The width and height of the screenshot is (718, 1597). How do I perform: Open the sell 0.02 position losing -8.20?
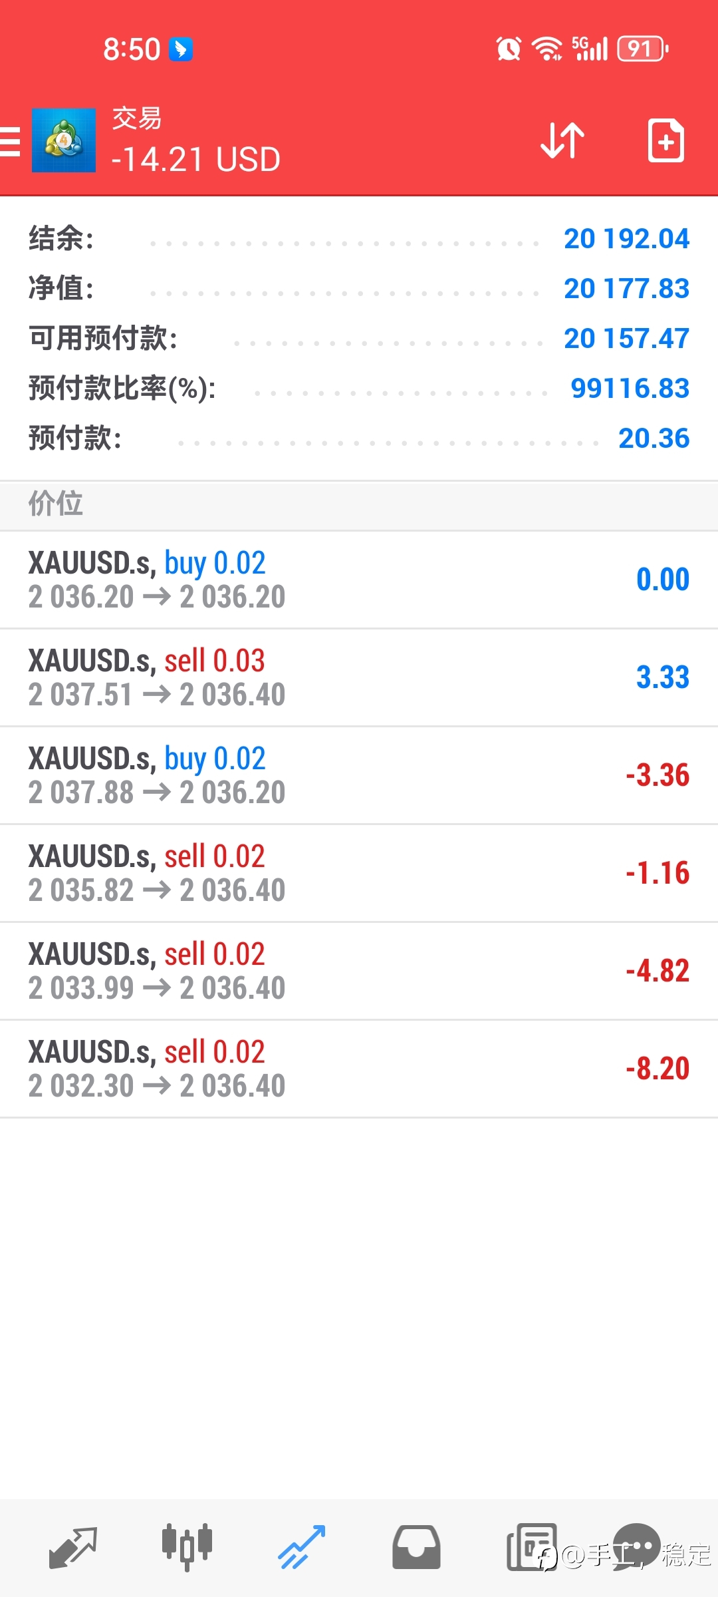click(359, 1069)
